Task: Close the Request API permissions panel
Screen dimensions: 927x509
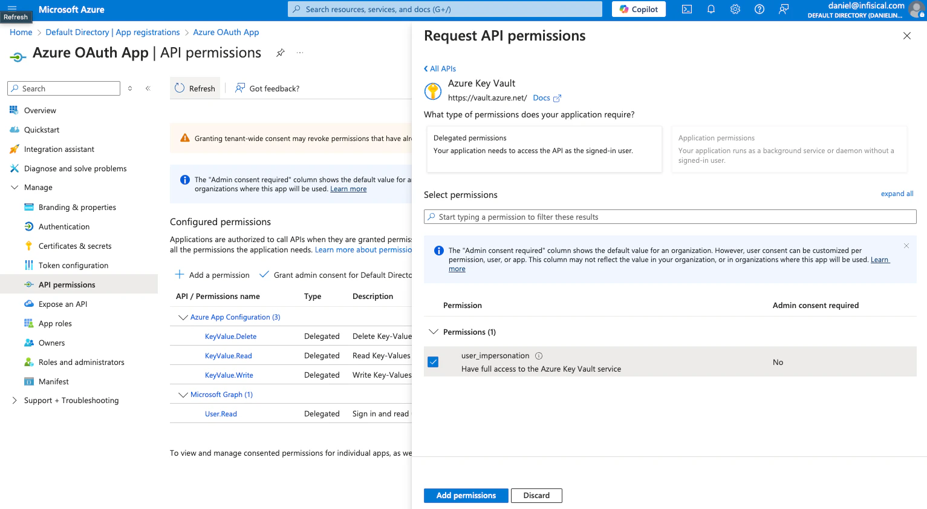Action: (907, 36)
